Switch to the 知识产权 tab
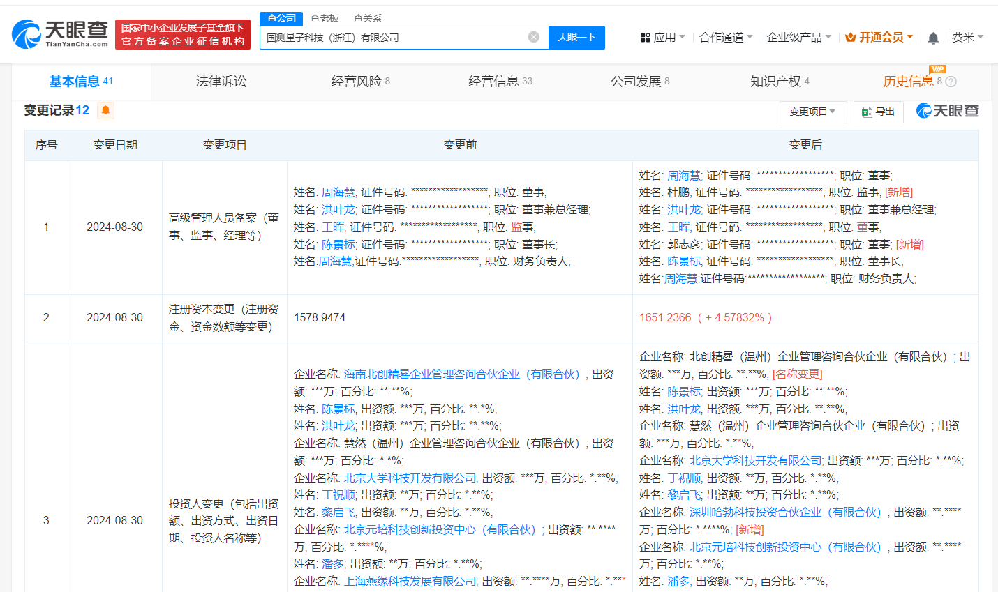 tap(775, 82)
